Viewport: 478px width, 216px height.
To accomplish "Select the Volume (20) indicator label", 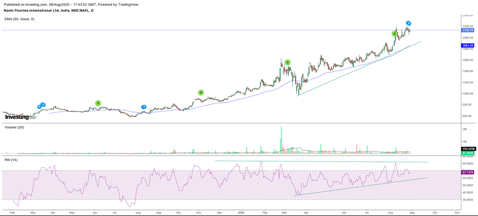I will pos(14,127).
